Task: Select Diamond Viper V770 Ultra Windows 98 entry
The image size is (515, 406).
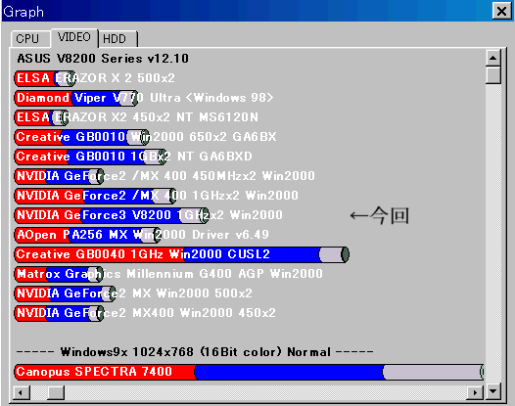Action: [x=144, y=98]
